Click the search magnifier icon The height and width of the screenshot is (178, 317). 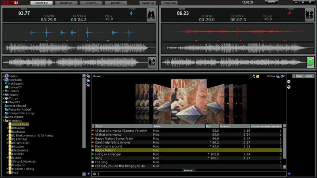[x=254, y=76]
